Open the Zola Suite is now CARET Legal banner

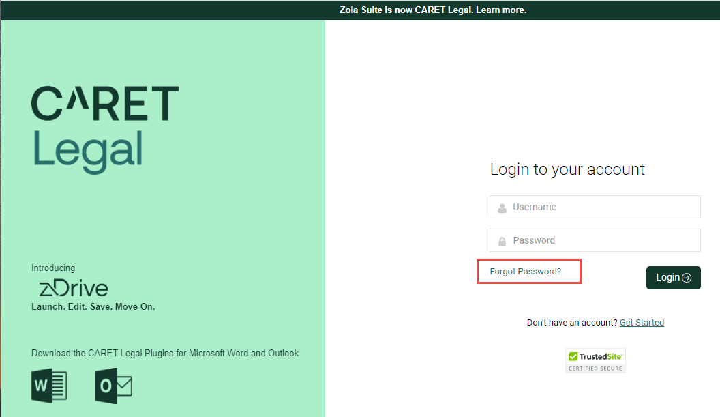(432, 10)
